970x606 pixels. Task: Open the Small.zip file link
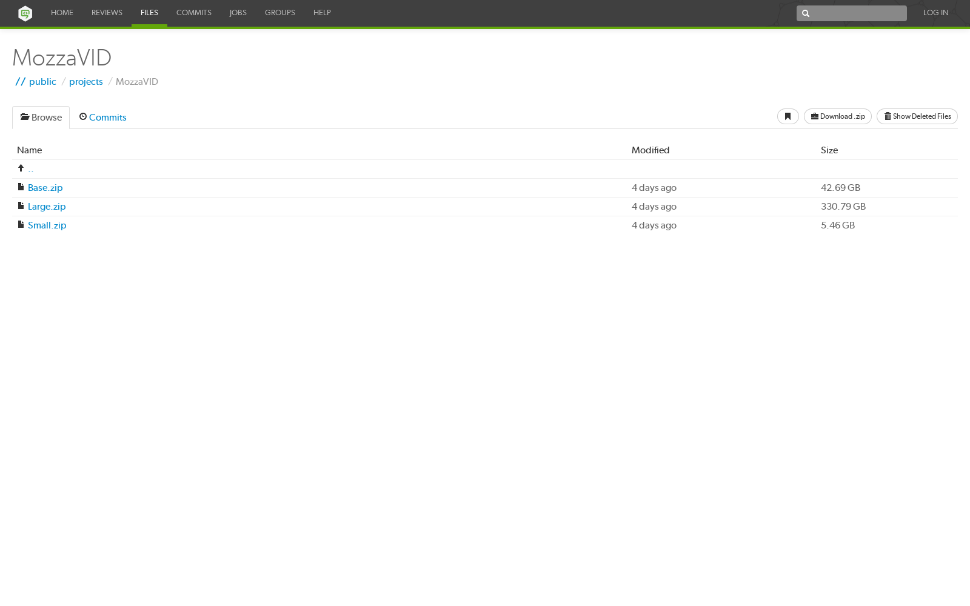click(47, 225)
